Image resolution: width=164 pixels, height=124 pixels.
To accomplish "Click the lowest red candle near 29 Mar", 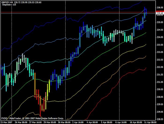I will coord(40,106).
